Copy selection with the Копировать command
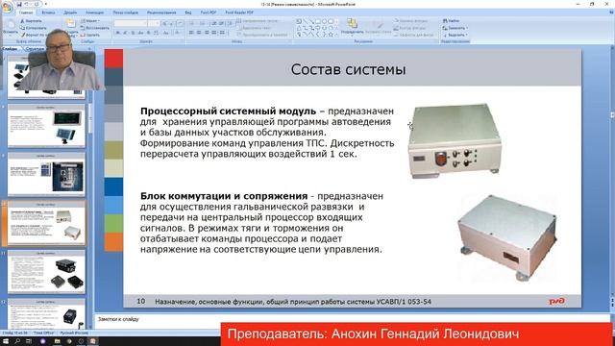This screenshot has height=346, width=615. coord(34,28)
